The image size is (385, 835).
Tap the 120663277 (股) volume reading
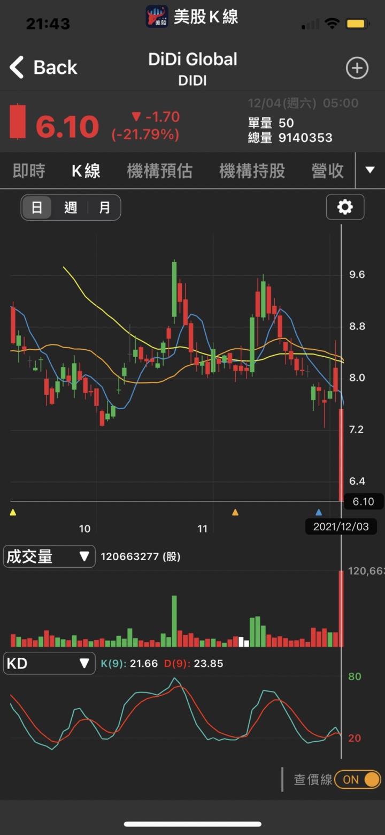(141, 556)
